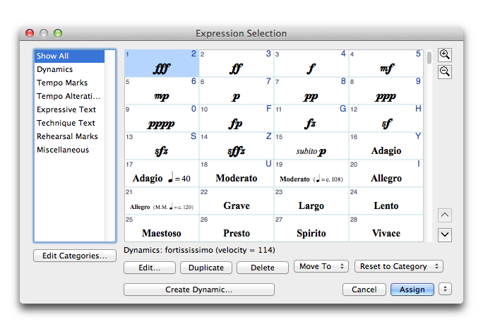Open the Edit Categories dialog
This screenshot has height=329, width=483.
(x=75, y=256)
